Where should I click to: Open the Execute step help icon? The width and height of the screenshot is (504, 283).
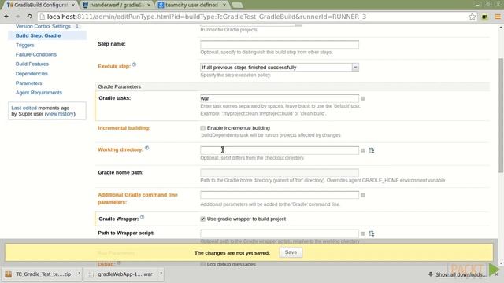[135, 64]
